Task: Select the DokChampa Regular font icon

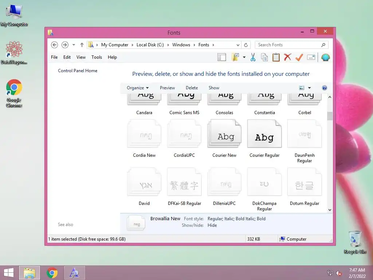Action: [264, 182]
